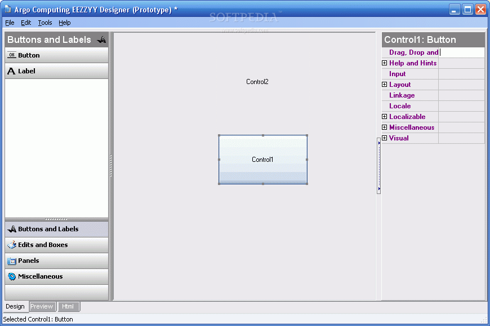Open the Miscellaneous toolbox category
The image size is (490, 326).
click(x=56, y=276)
